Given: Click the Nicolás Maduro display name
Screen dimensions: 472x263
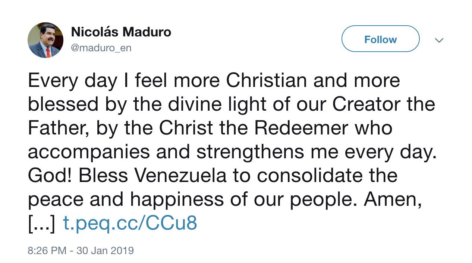Looking at the screenshot, I should tap(121, 32).
